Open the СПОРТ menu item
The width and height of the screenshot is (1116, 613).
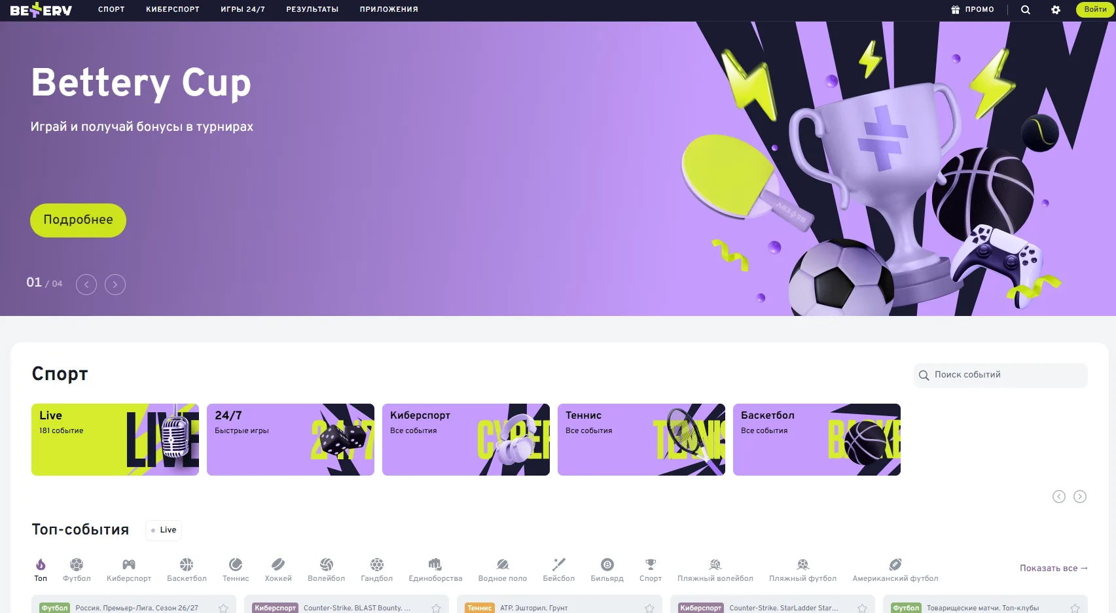pyautogui.click(x=111, y=10)
